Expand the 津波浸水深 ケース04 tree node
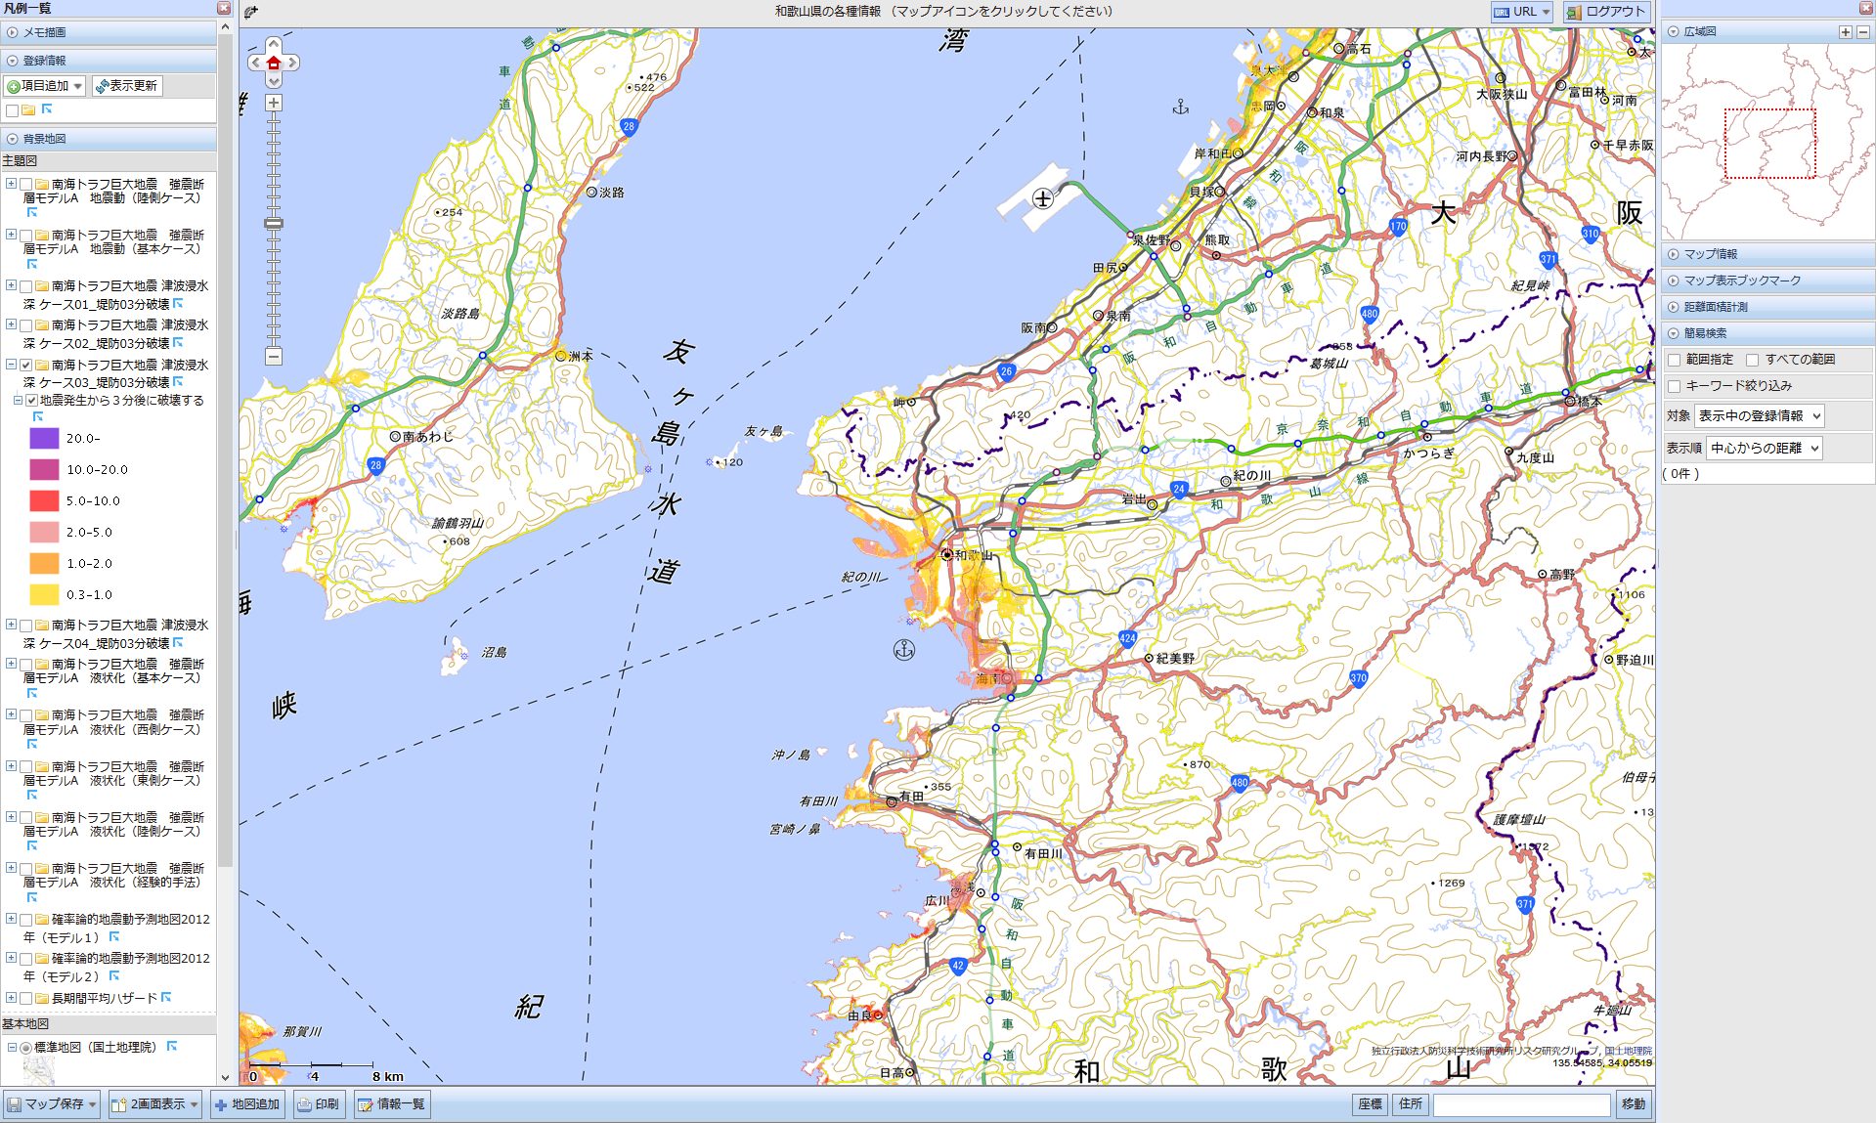This screenshot has height=1123, width=1876. [x=11, y=625]
